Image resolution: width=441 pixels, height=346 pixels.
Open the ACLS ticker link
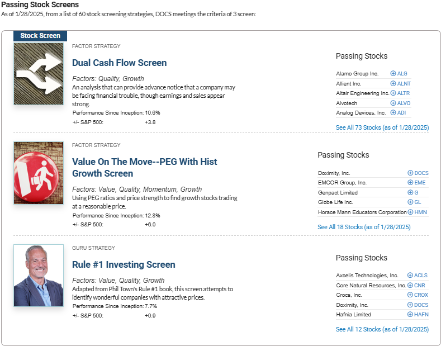[421, 276]
